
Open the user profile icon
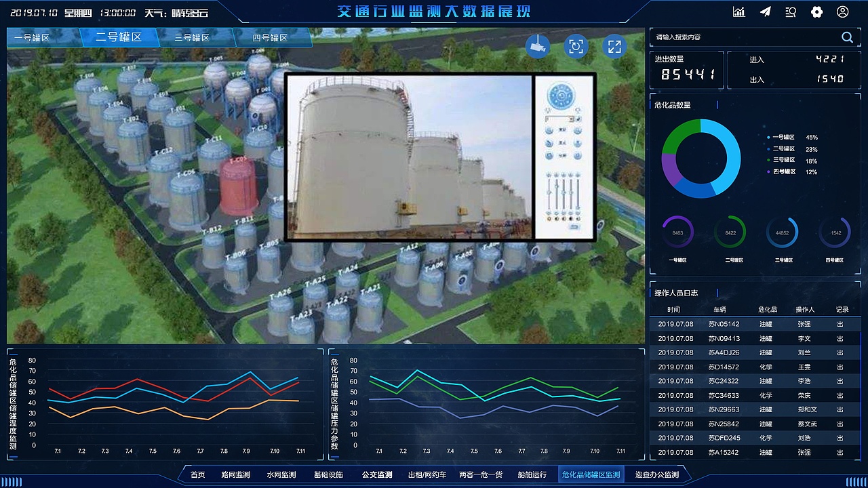tap(843, 12)
